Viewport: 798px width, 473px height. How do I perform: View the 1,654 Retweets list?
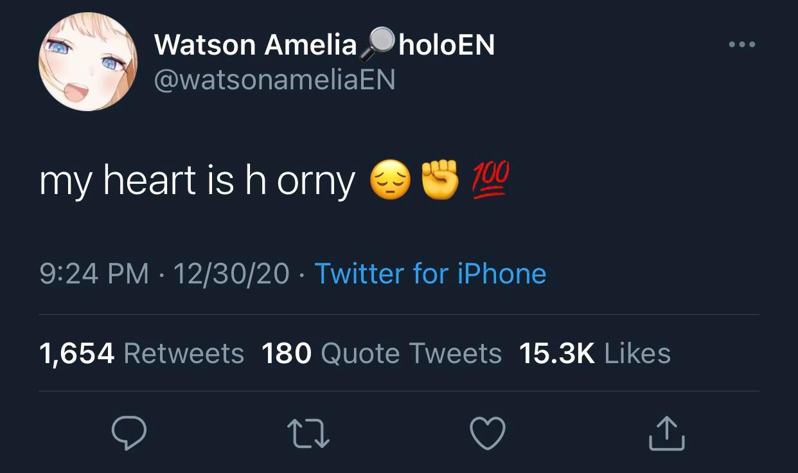click(x=141, y=353)
